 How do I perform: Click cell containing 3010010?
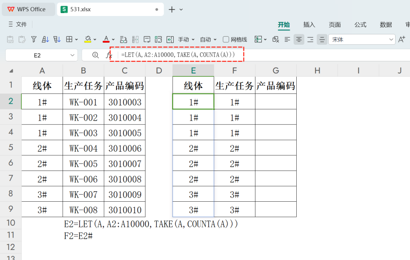click(125, 210)
